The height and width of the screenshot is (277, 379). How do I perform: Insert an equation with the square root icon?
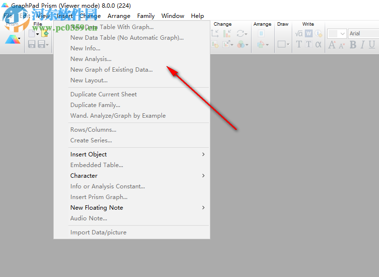[299, 33]
